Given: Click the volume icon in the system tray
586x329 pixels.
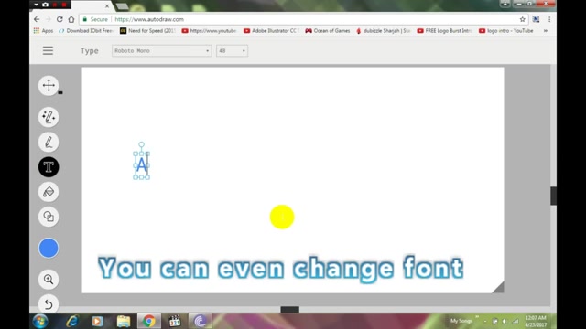Looking at the screenshot, I should [505, 321].
